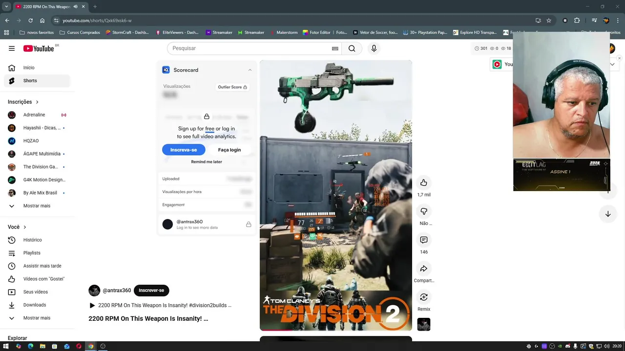Open the @antrax360 channel avatar
The width and height of the screenshot is (625, 351).
pyautogui.click(x=94, y=291)
